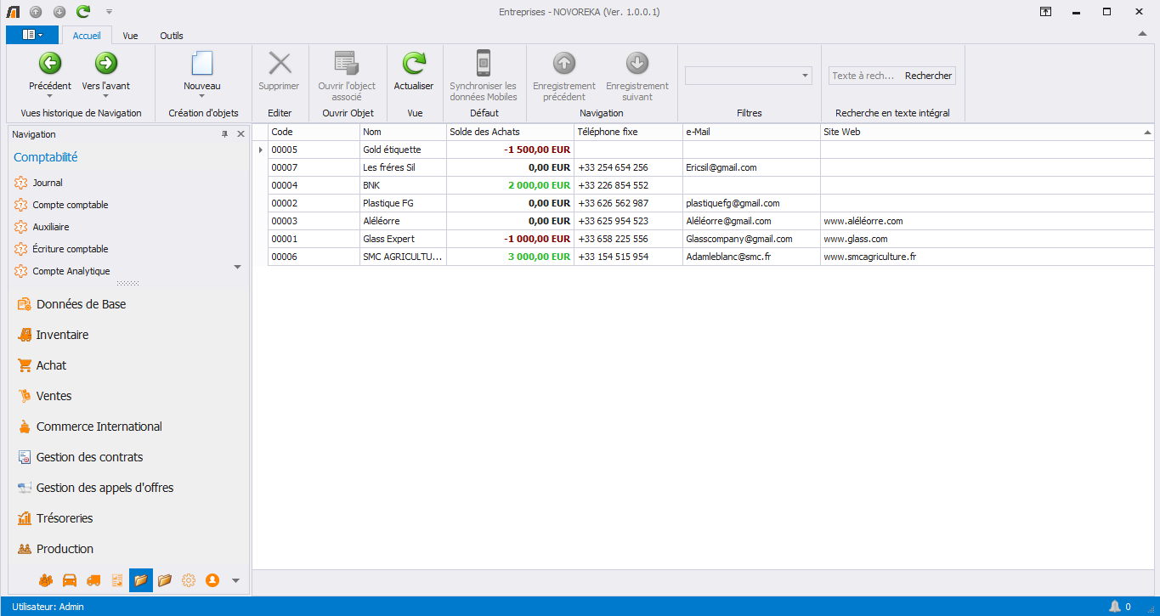
Task: Click the second folder icon in navigation bar
Action: pos(165,580)
